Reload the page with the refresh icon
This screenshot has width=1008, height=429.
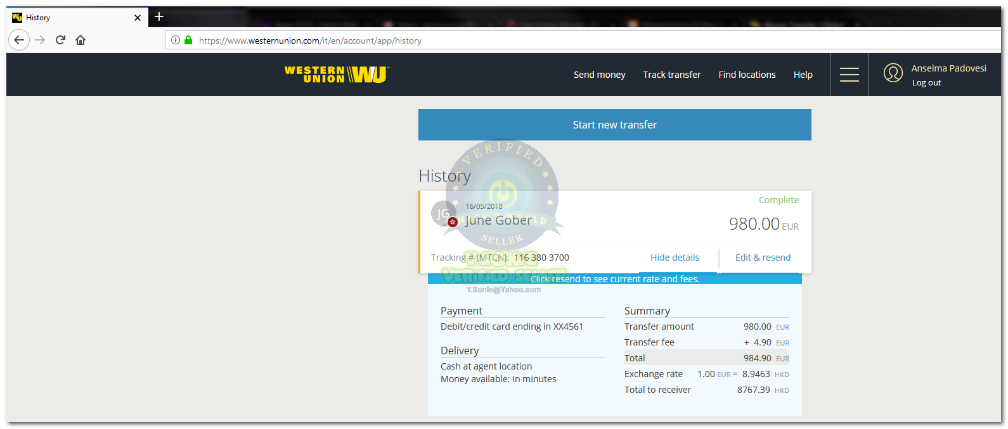click(60, 40)
